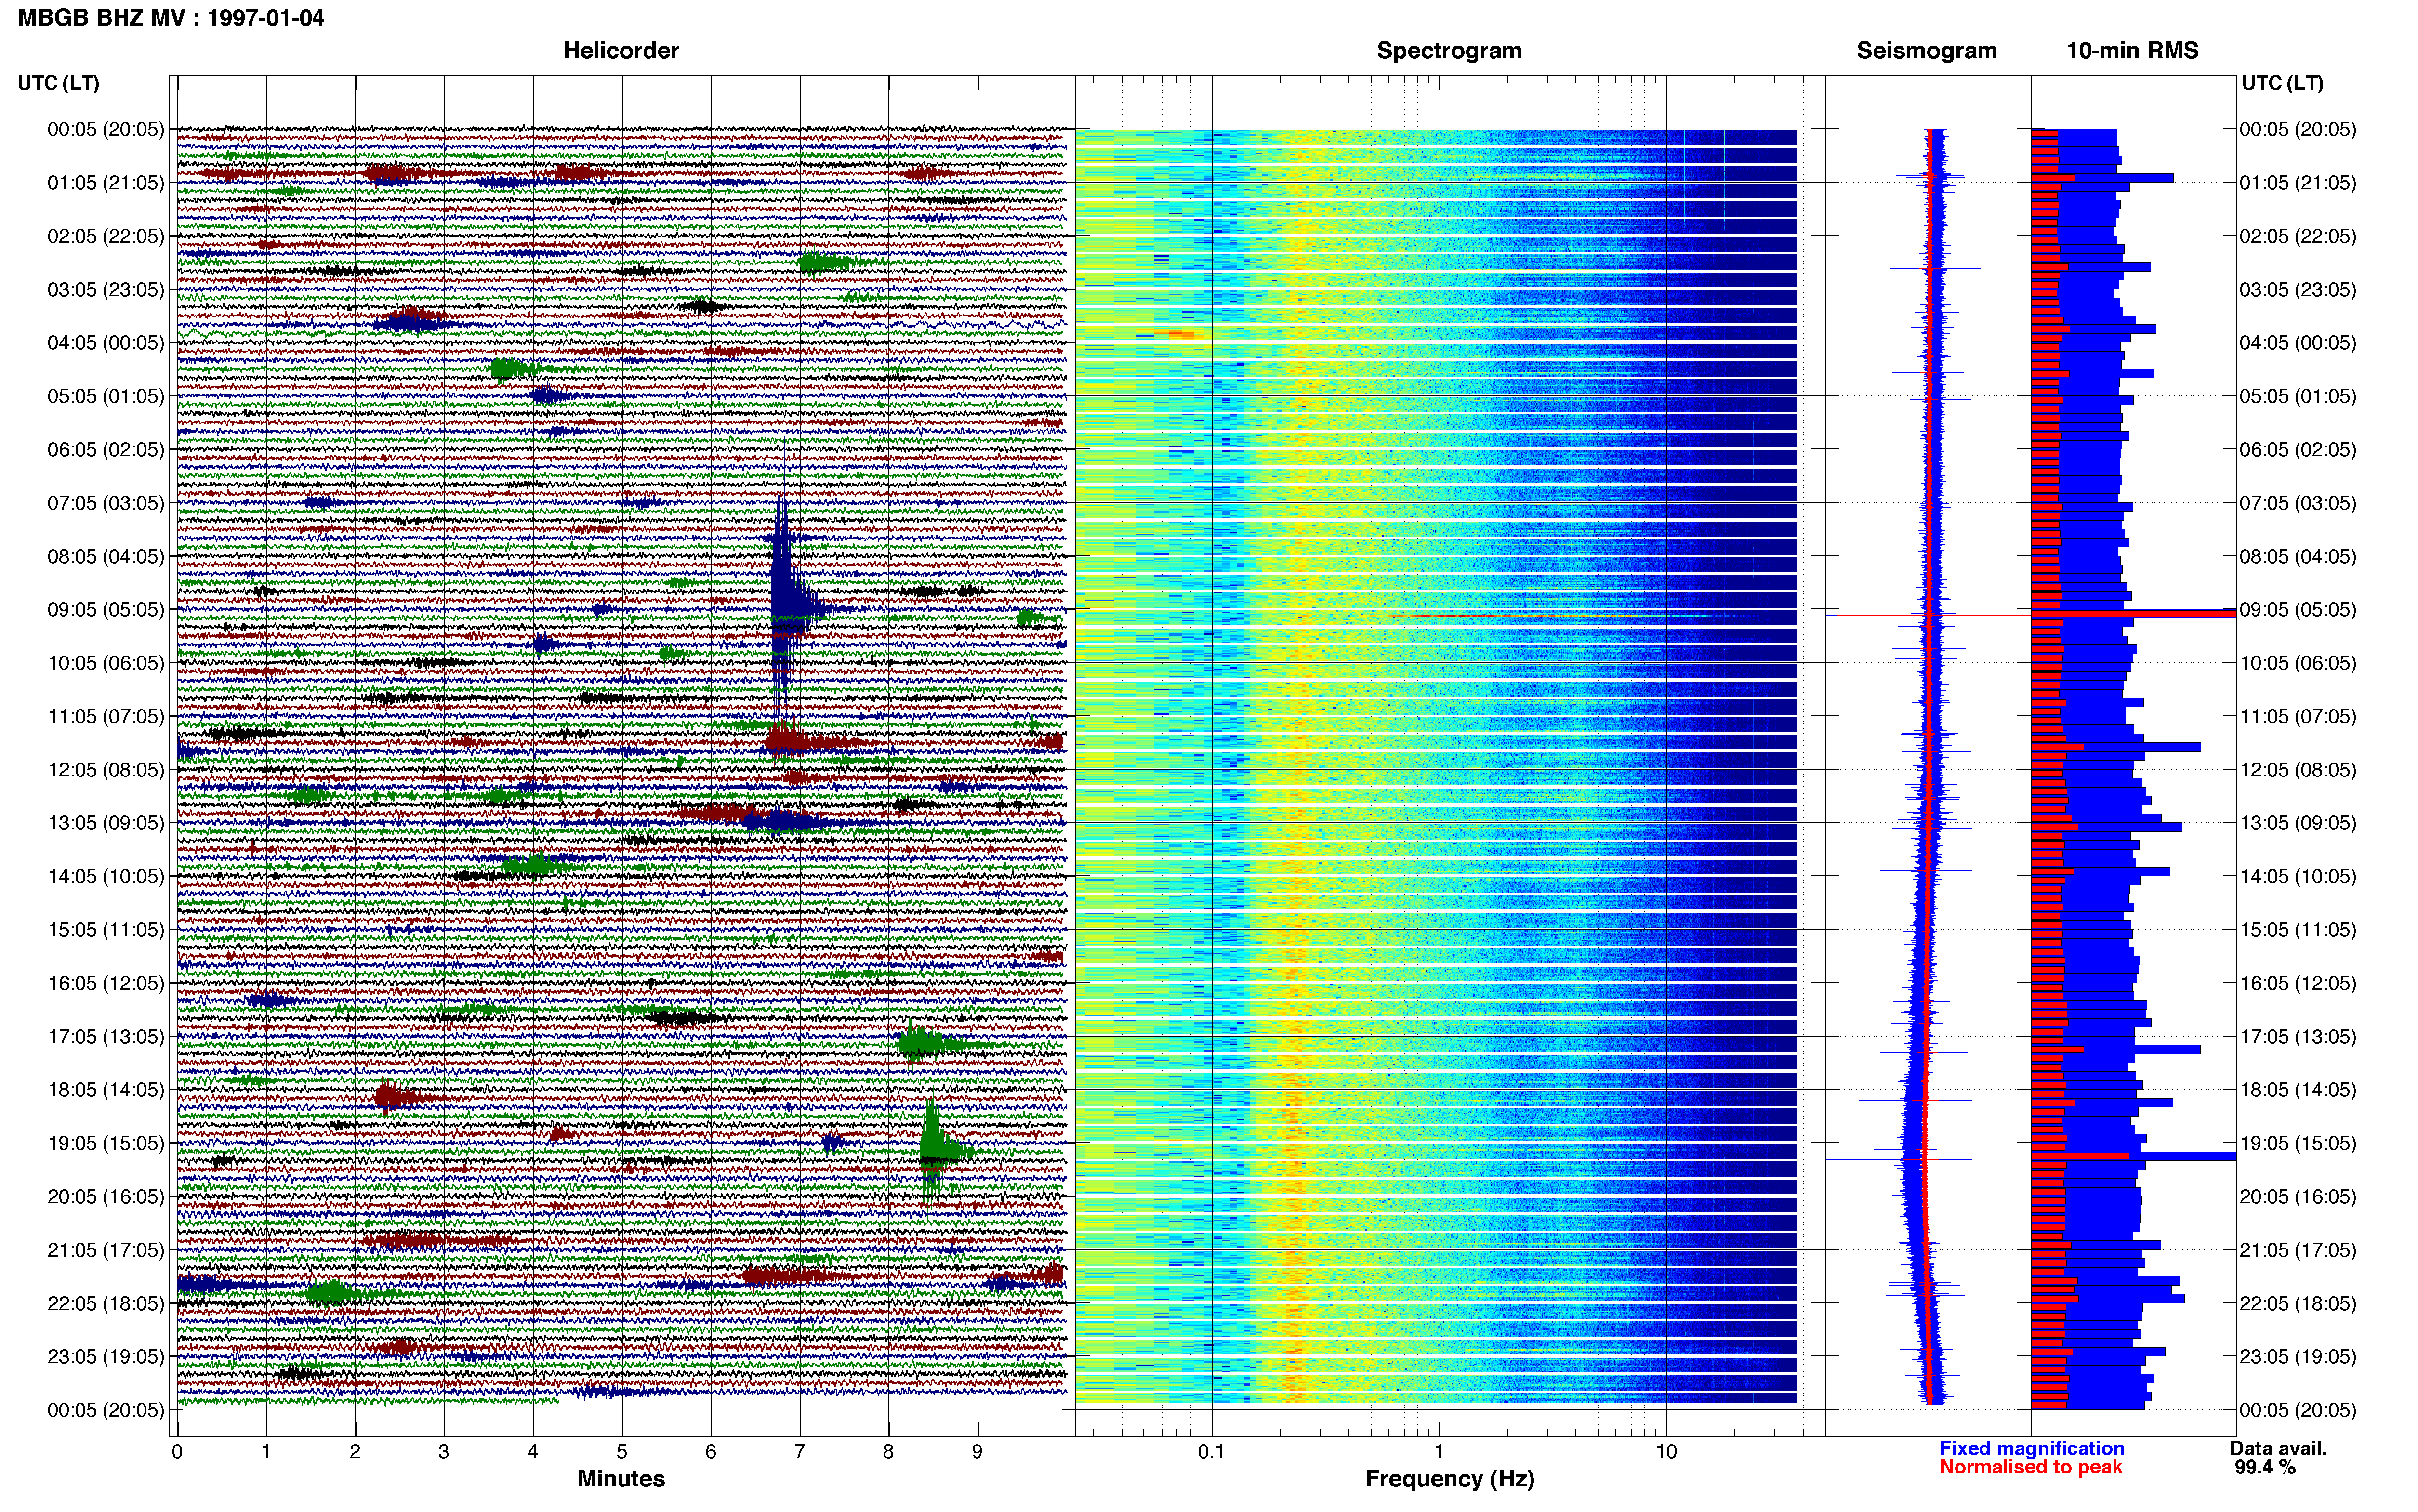2418x1512 pixels.
Task: Click the left '12:05 (08:05)' time label
Action: [106, 770]
